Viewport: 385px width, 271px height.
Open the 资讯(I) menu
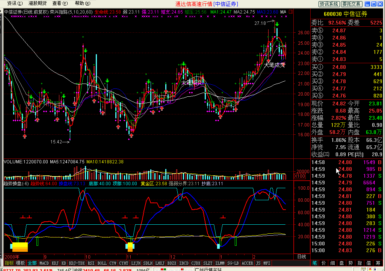[x=15, y=3]
